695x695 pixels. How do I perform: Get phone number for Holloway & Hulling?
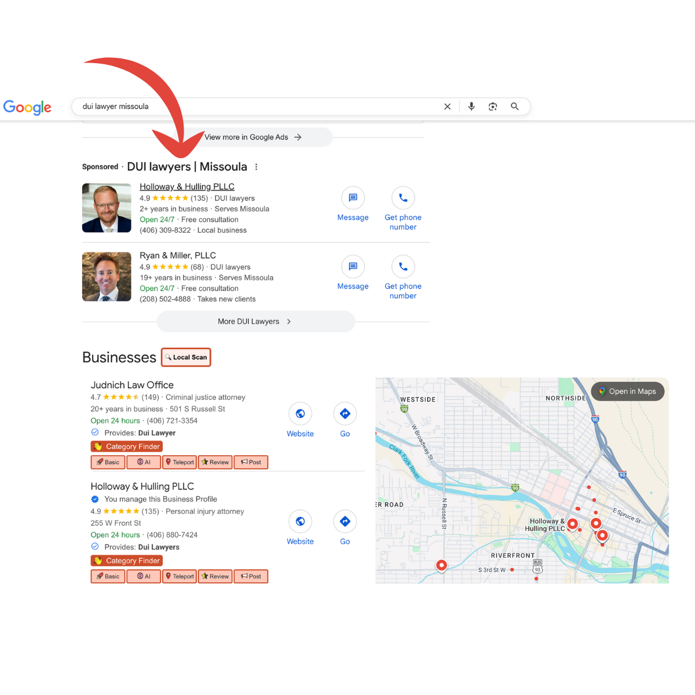[x=403, y=198]
